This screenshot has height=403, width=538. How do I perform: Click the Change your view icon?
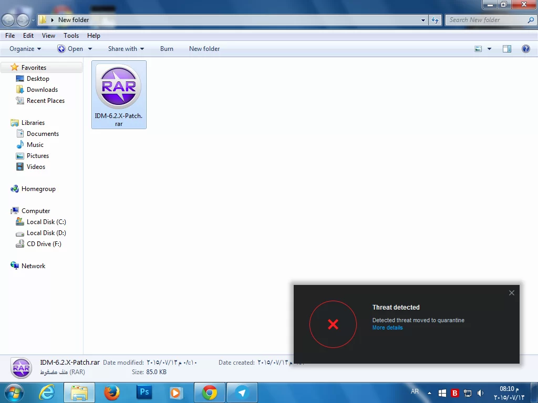pyautogui.click(x=478, y=49)
